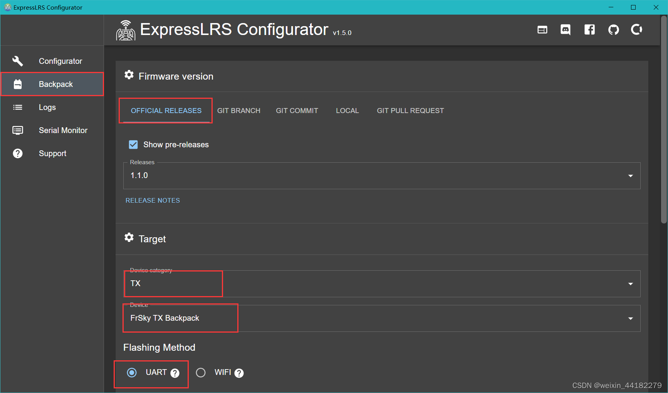
Task: Expand the Device category dropdown arrow
Action: 631,284
